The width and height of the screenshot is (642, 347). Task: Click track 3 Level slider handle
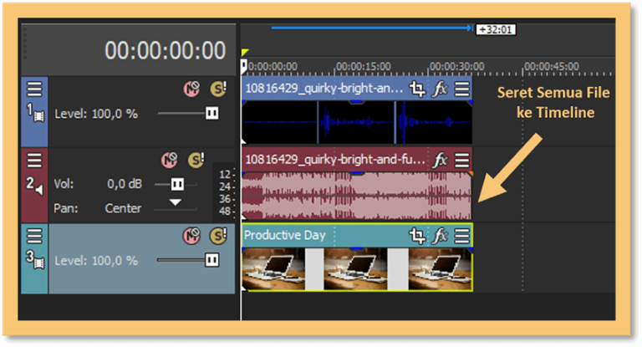[x=211, y=260]
